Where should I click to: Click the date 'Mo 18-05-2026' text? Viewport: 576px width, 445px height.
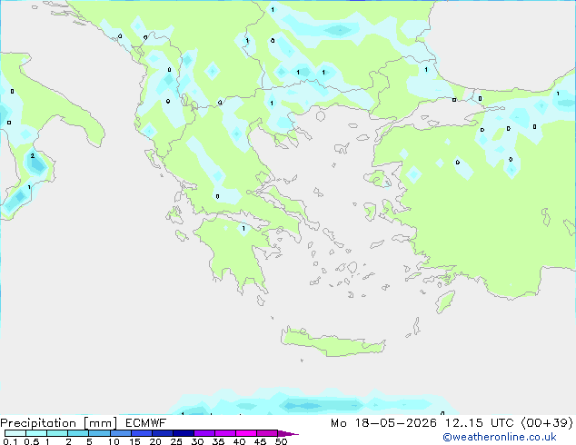click(383, 422)
